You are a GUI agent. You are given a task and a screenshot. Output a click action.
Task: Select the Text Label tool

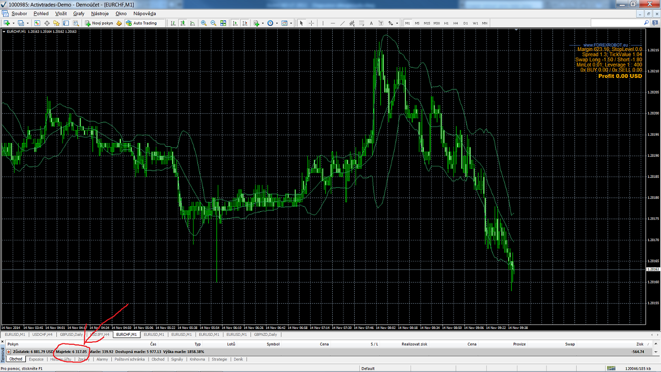pyautogui.click(x=381, y=23)
